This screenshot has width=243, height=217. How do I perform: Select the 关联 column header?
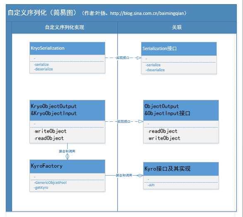click(x=177, y=27)
